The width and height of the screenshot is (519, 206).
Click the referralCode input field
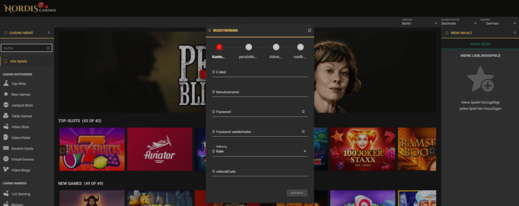pos(260,172)
